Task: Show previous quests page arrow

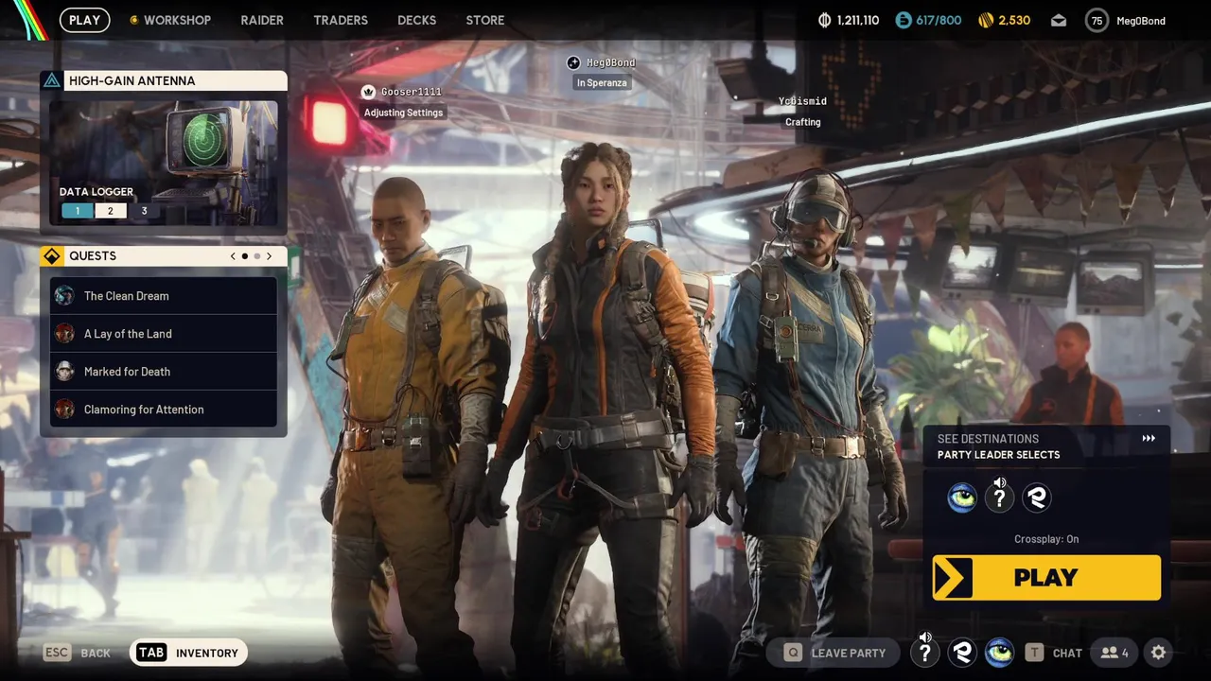Action: [x=233, y=256]
